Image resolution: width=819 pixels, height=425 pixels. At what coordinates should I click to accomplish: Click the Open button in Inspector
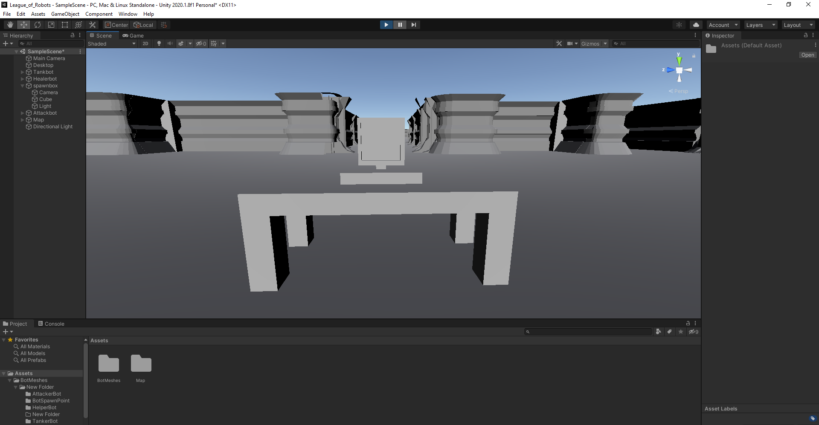[807, 55]
